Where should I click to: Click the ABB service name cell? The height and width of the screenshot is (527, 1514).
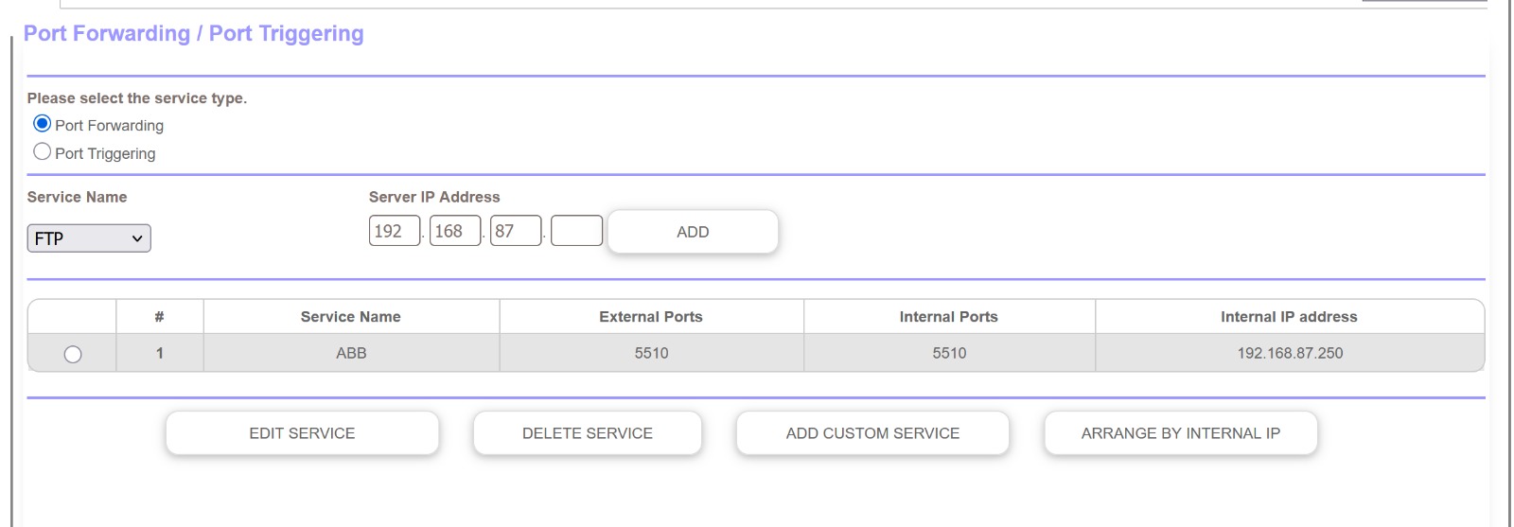pyautogui.click(x=351, y=353)
